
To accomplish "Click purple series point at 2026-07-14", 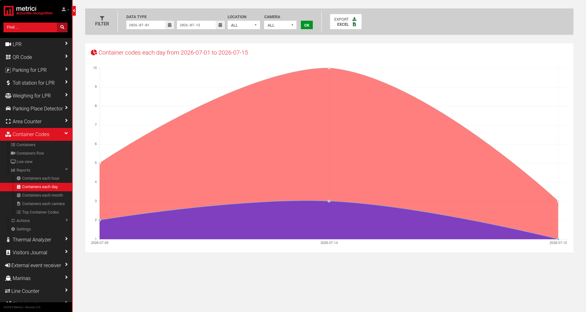I will (x=329, y=201).
